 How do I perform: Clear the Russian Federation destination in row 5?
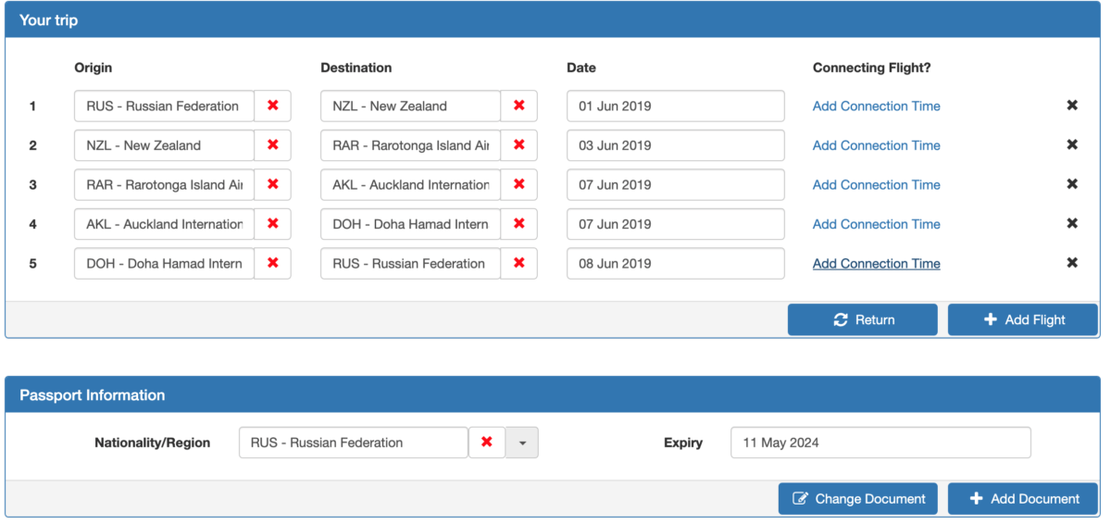[x=518, y=263]
